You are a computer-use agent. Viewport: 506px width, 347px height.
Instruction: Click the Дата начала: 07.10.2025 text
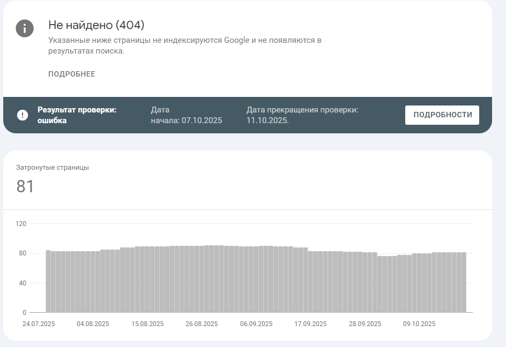[187, 115]
